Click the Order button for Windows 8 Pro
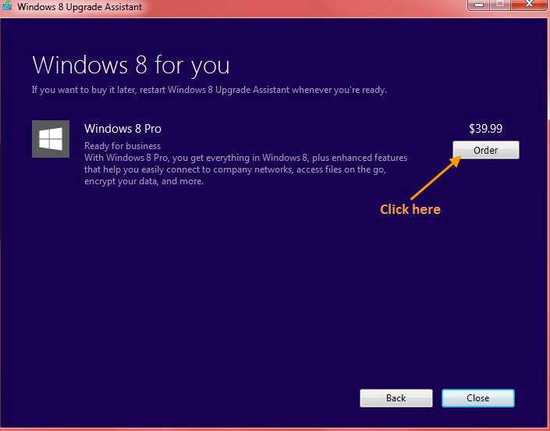550x431 pixels. click(x=486, y=150)
